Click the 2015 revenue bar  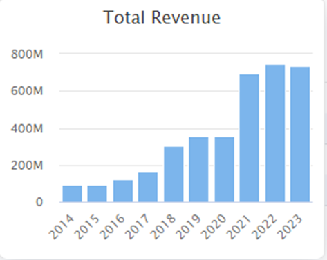point(97,194)
